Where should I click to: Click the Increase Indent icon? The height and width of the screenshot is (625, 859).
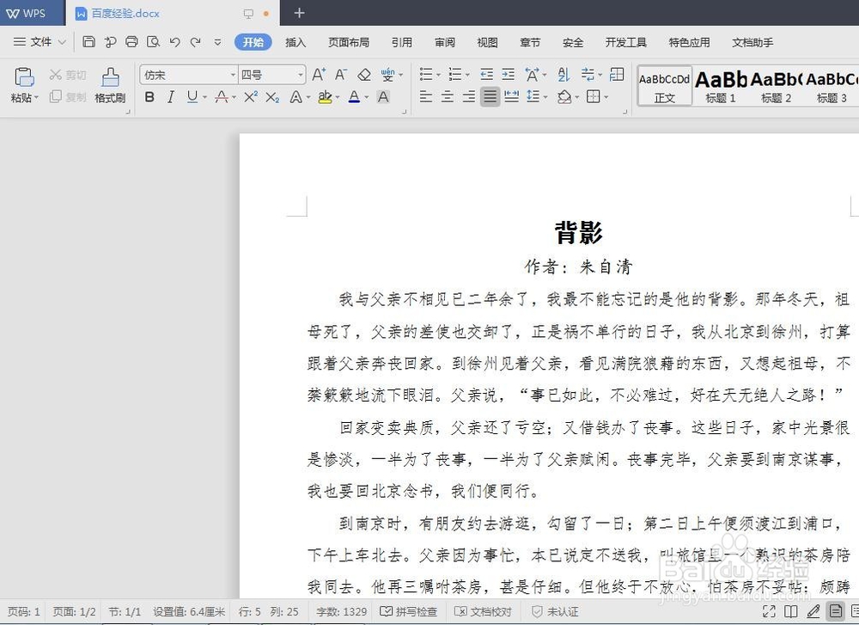point(509,75)
